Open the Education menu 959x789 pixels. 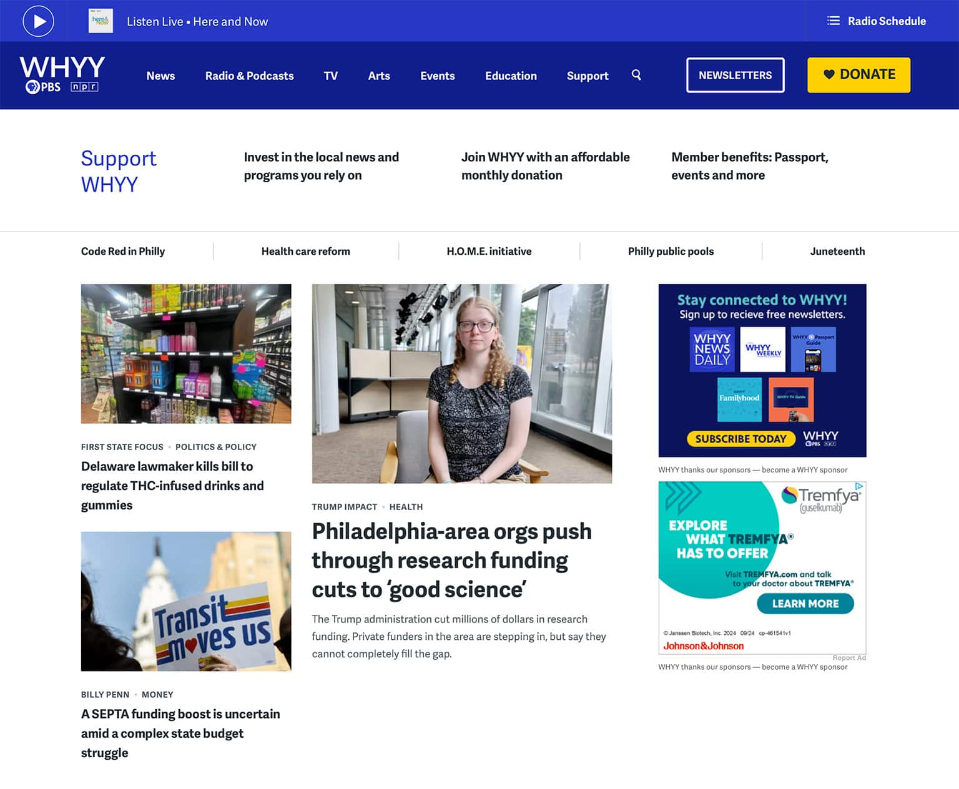click(x=511, y=76)
